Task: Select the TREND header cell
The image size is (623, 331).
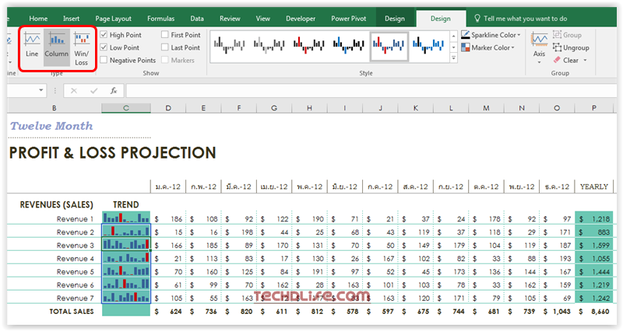Action: (126, 204)
